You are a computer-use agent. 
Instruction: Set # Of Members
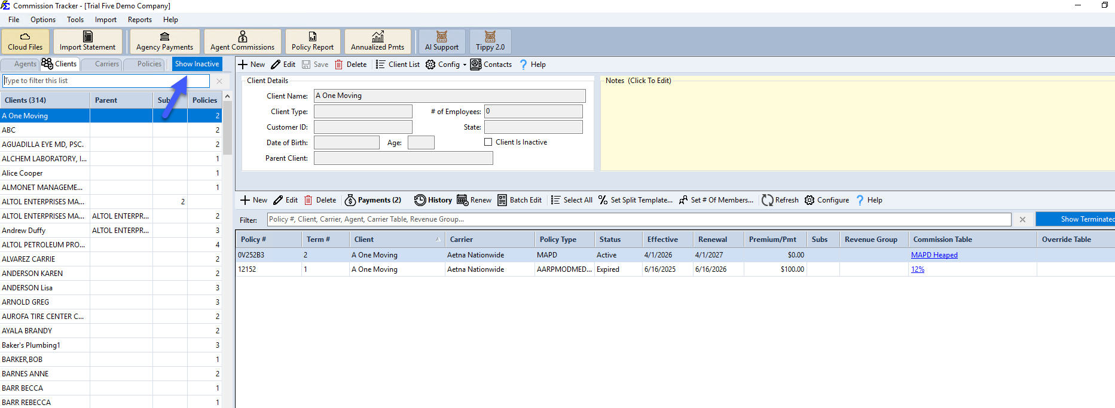pyautogui.click(x=716, y=200)
